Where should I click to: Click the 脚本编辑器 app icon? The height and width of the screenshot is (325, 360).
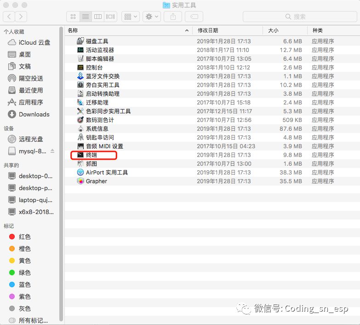pos(80,58)
